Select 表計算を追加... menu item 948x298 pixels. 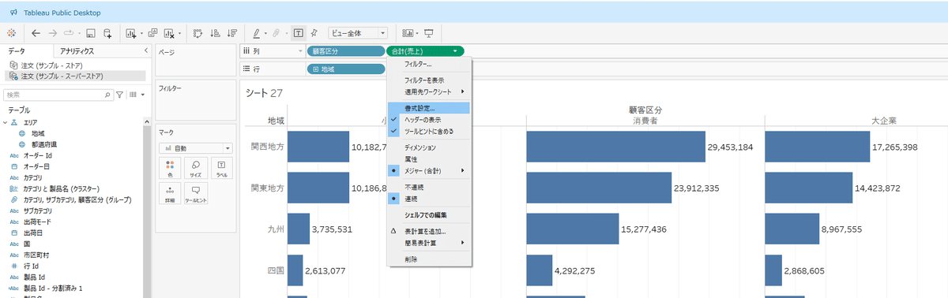pos(429,232)
